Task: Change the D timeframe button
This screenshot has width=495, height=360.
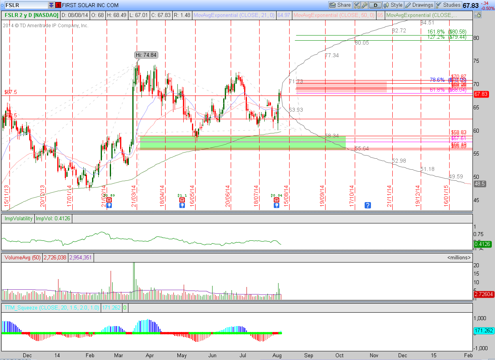Action: pyautogui.click(x=375, y=5)
